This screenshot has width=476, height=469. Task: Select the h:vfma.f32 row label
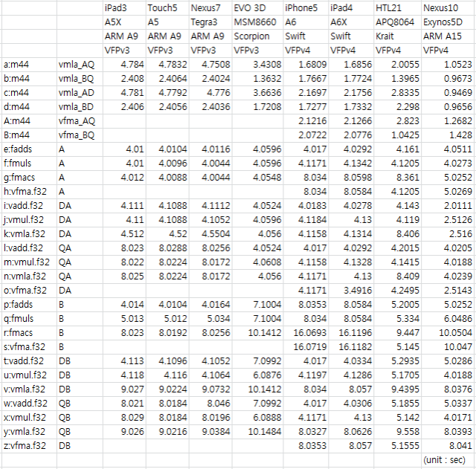pos(29,192)
